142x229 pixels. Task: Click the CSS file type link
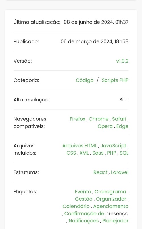[71, 153]
